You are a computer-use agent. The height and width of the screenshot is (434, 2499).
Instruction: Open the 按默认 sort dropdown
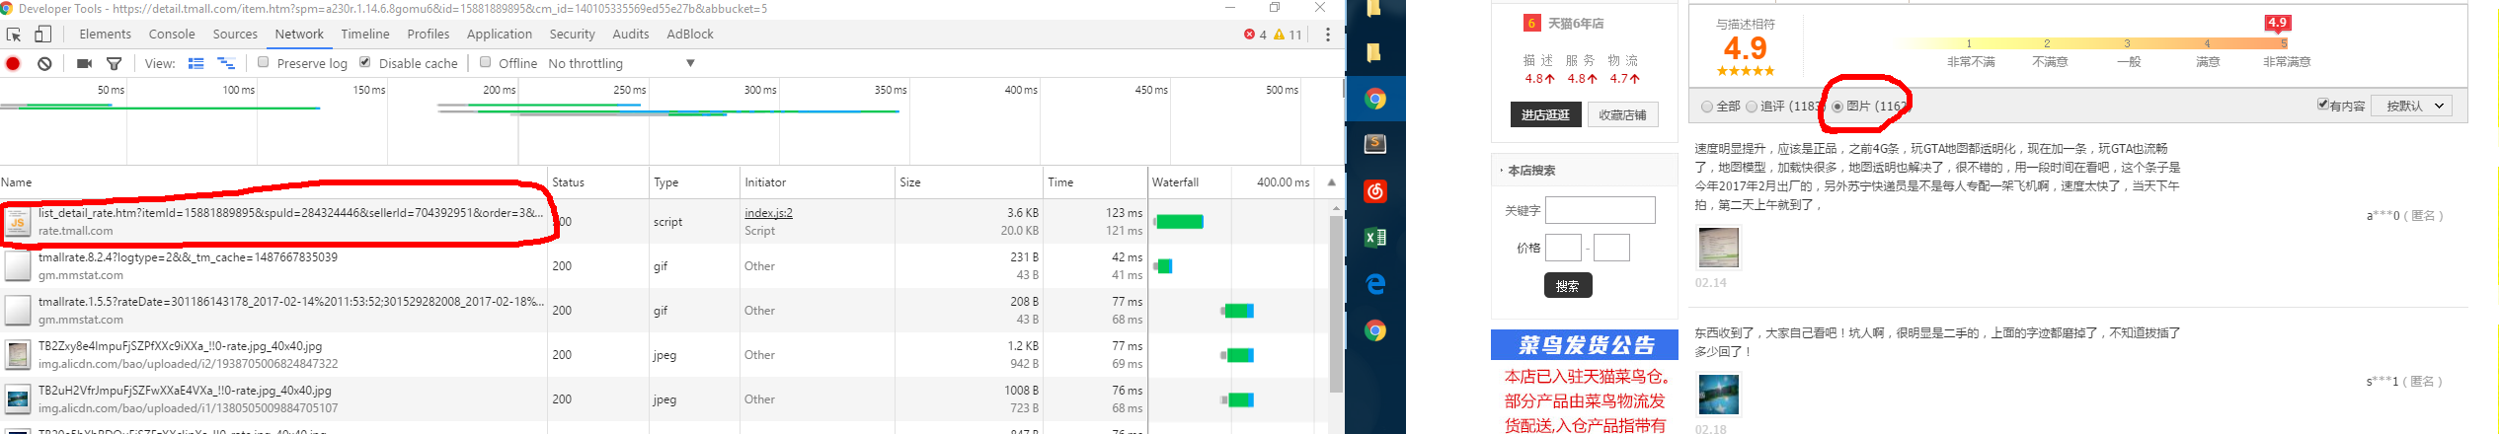[2412, 106]
